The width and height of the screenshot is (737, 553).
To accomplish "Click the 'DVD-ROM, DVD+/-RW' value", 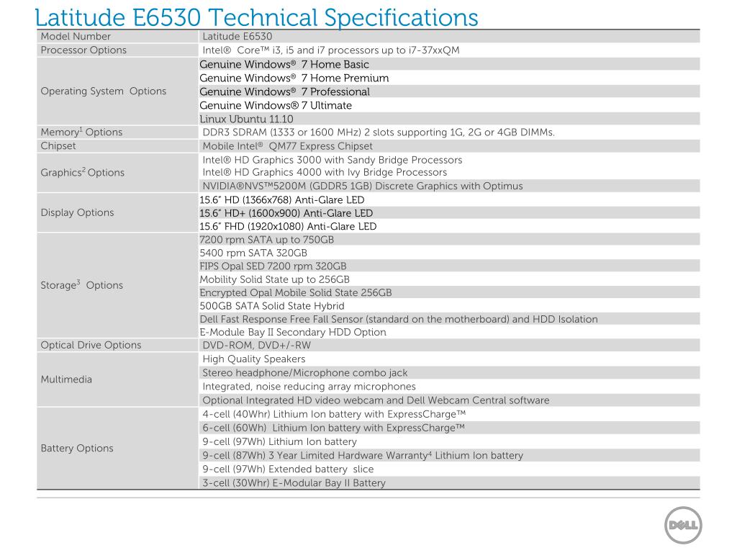I will 257,345.
